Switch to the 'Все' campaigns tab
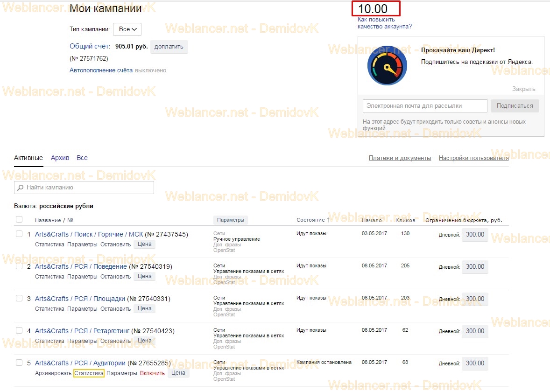 point(82,158)
